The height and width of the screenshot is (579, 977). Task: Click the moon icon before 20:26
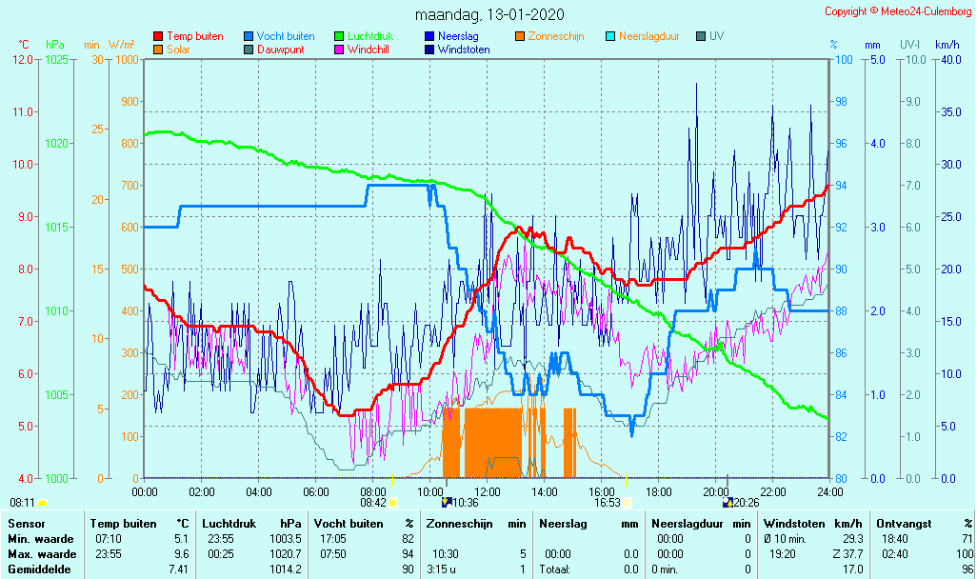click(x=728, y=502)
